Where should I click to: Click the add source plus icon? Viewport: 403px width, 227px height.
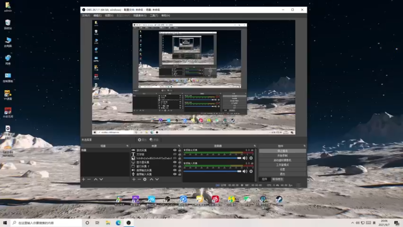pos(133,179)
